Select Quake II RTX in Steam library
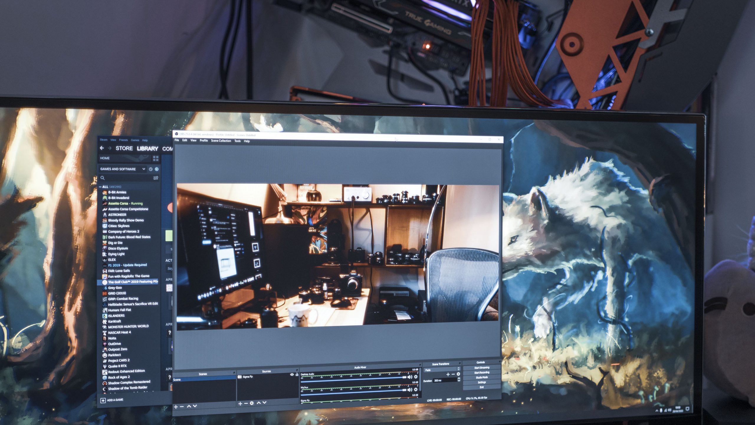755x425 pixels. (117, 366)
